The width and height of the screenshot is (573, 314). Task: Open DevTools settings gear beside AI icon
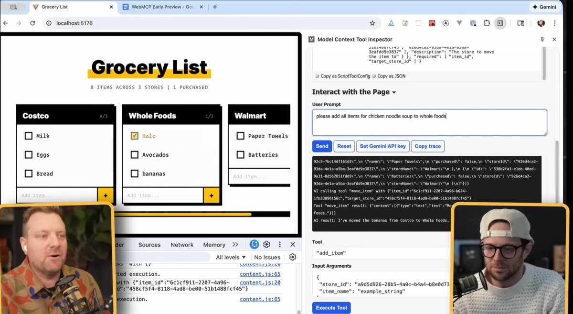click(x=266, y=244)
